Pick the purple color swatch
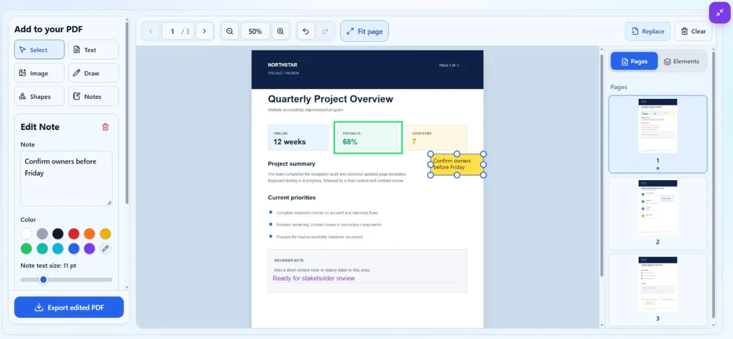This screenshot has width=733, height=339. point(89,249)
